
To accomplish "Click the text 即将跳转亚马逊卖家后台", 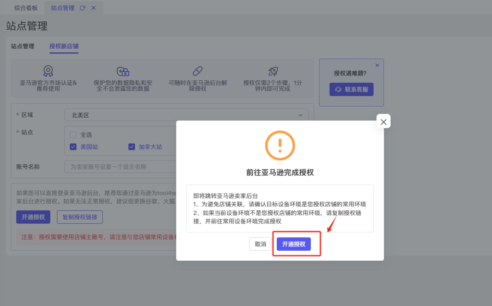I will (225, 196).
